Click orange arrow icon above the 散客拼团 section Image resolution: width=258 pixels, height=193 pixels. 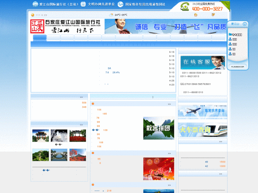[x=93, y=104]
